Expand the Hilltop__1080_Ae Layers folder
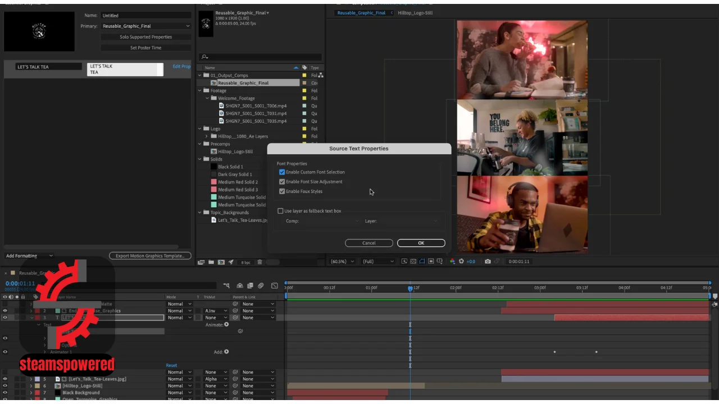Screen dimensions: 719x404 [207, 136]
